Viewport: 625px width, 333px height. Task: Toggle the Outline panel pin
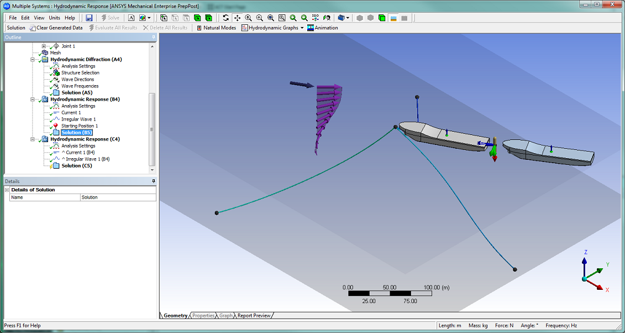point(153,37)
